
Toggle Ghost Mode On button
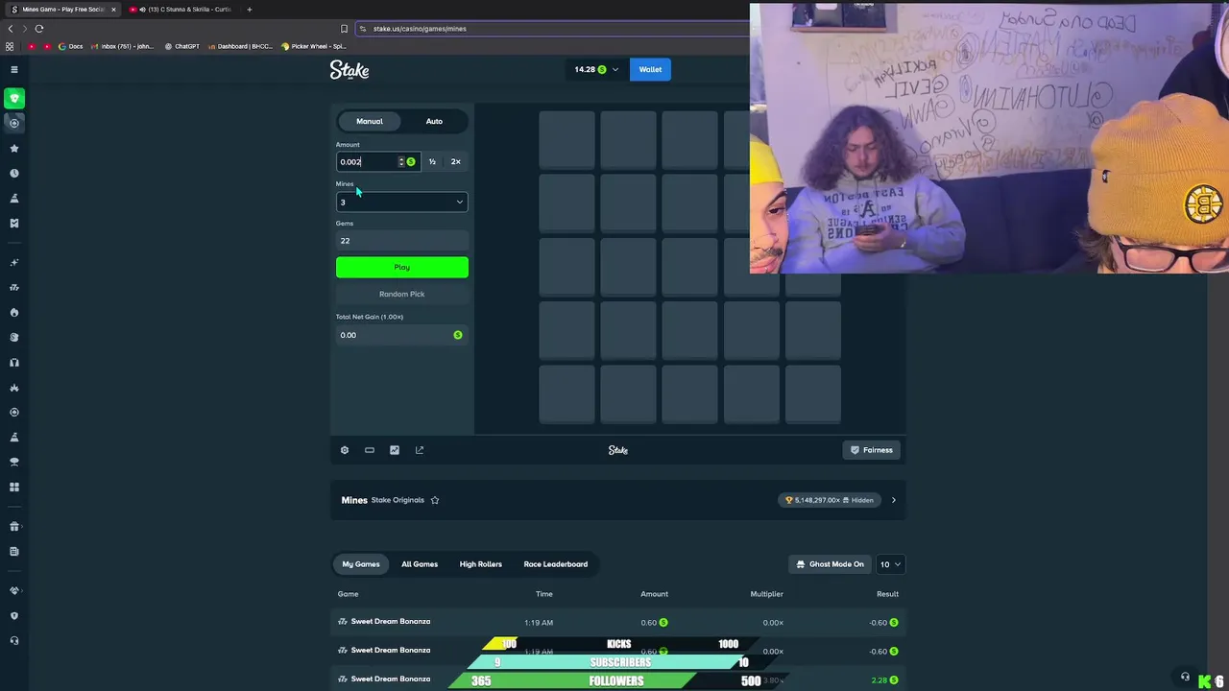(831, 564)
